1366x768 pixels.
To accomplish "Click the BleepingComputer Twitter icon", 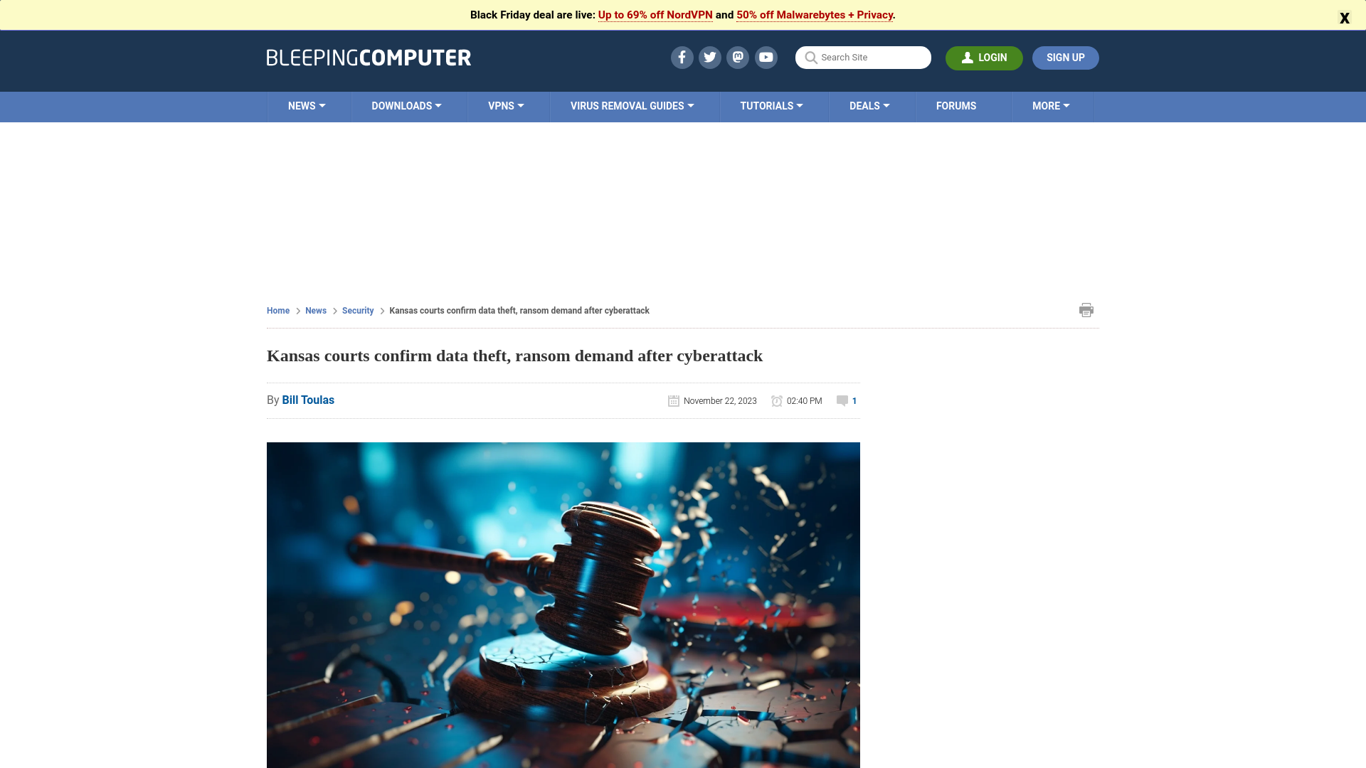I will (x=709, y=57).
